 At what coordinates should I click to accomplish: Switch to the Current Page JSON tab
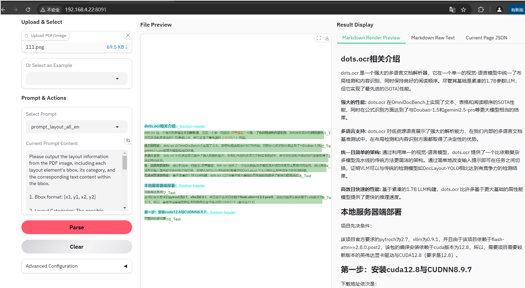486,38
